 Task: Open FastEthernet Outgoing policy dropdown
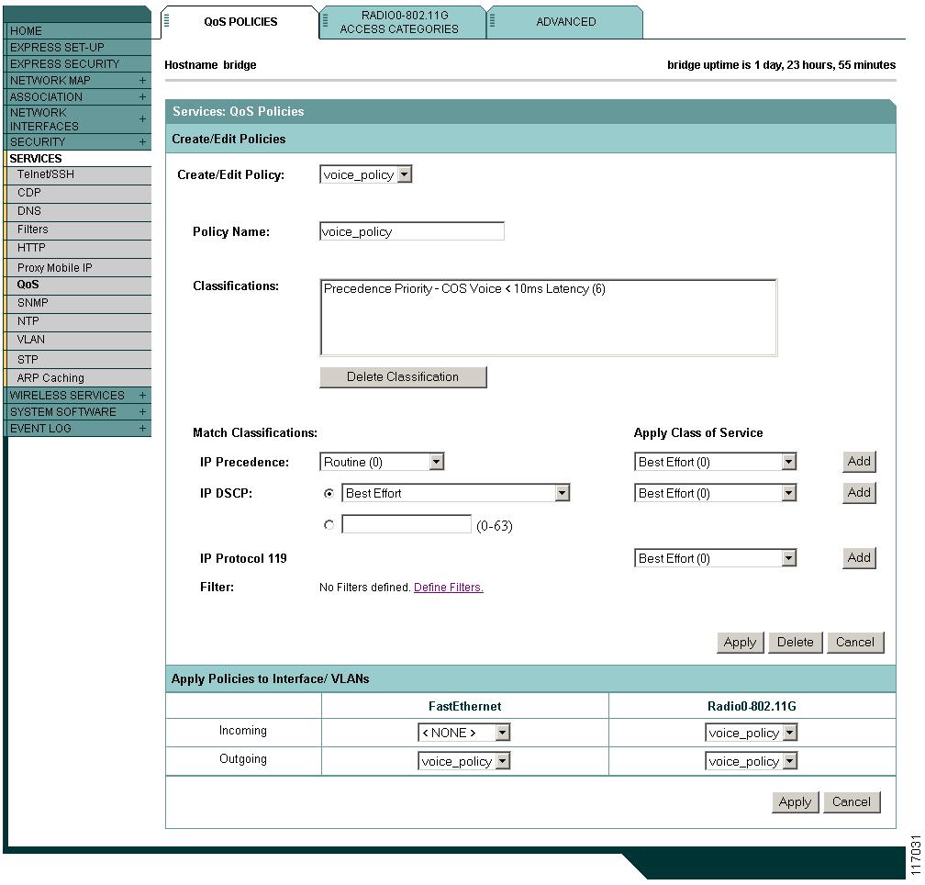click(x=463, y=761)
